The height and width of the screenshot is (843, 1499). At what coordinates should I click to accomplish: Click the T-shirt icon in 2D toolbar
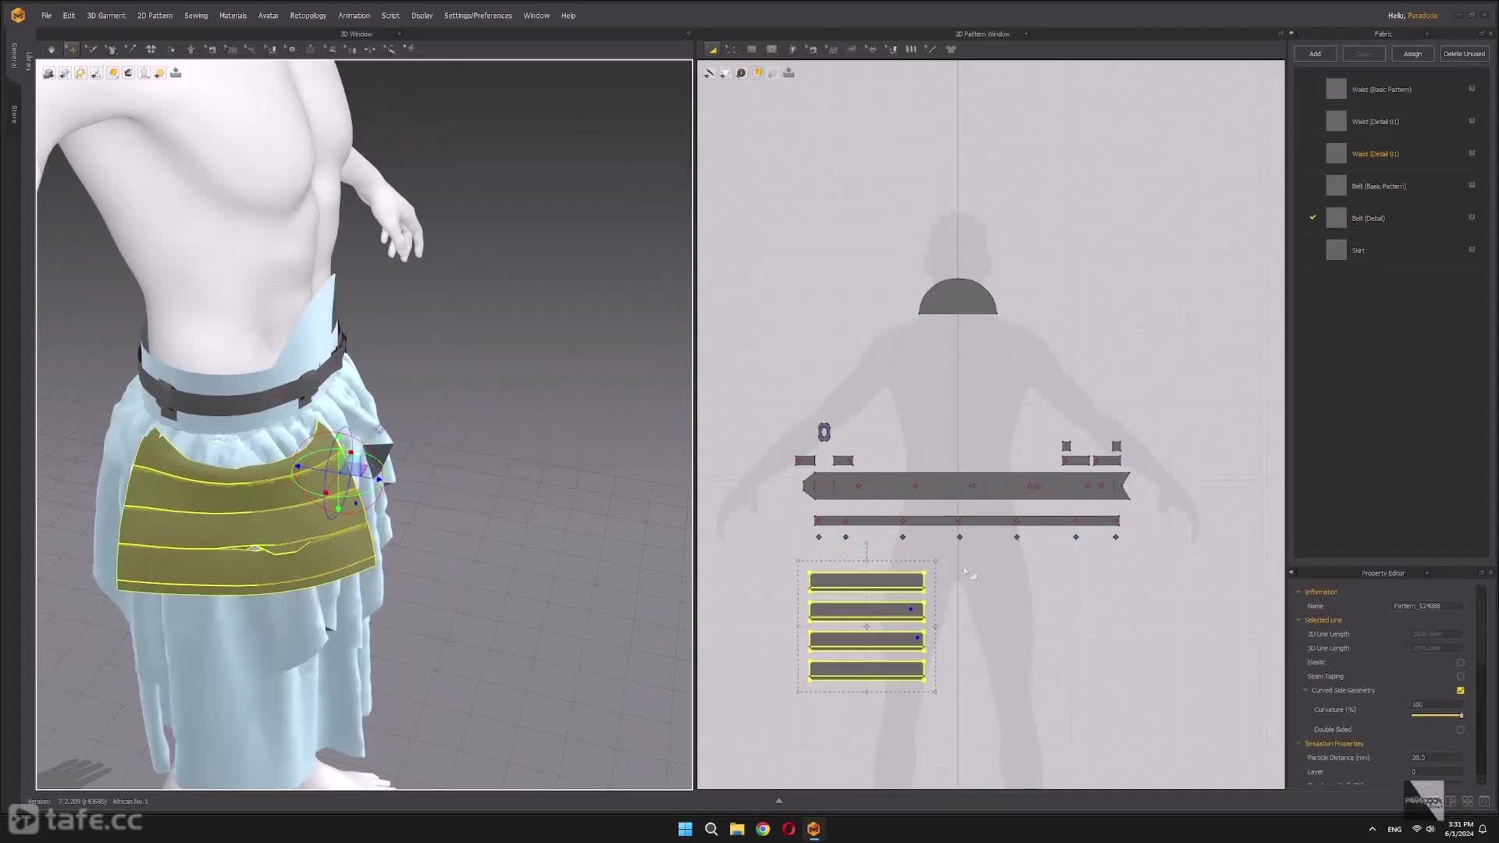[x=951, y=49]
